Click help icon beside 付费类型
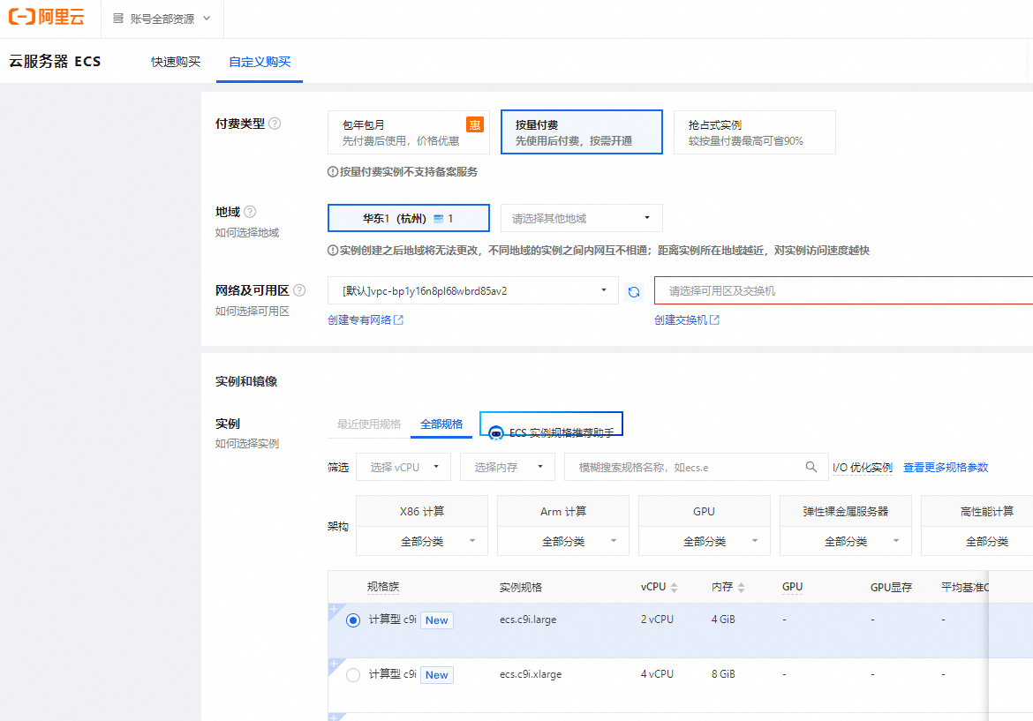Viewport: 1033px width, 721px height. point(275,124)
